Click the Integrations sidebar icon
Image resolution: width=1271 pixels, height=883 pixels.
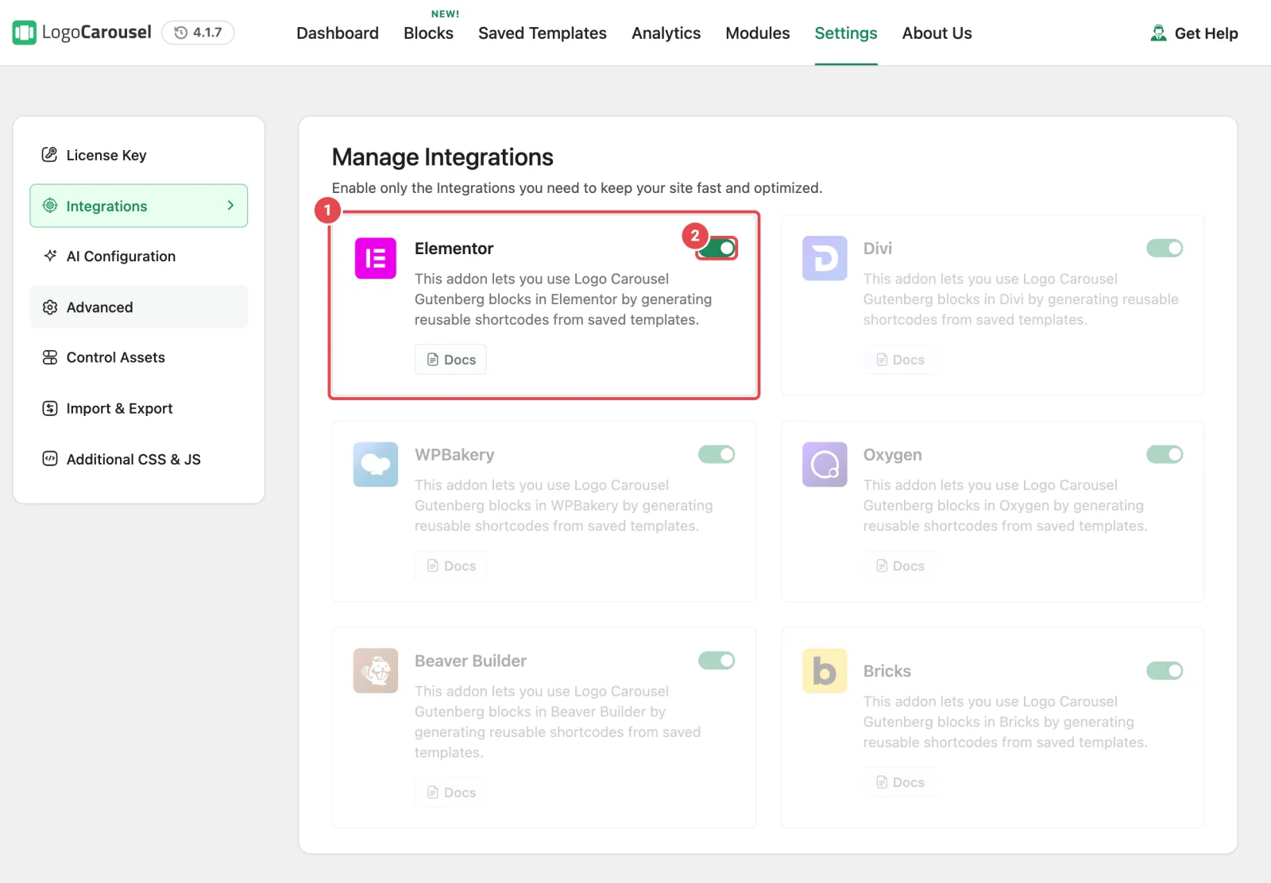pyautogui.click(x=50, y=206)
